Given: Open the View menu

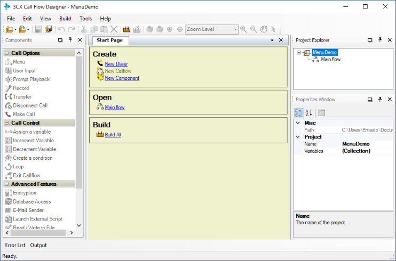Looking at the screenshot, I should [45, 19].
